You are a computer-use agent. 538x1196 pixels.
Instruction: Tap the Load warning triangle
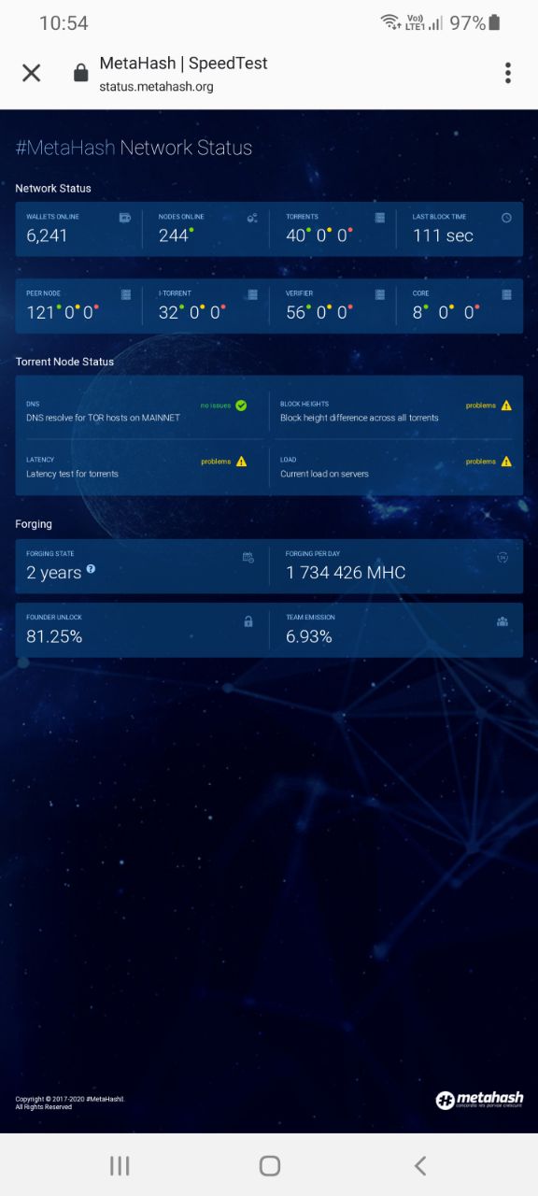coord(506,462)
